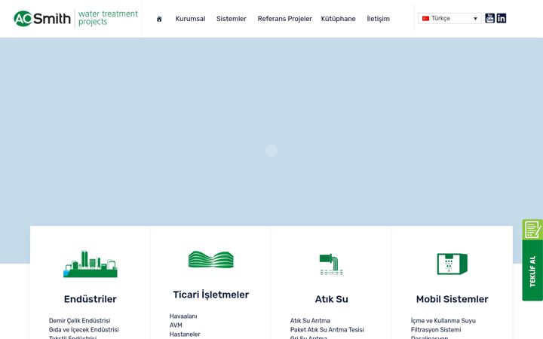The width and height of the screenshot is (543, 339).
Task: Open Demir Çelik Endüstrisi link
Action: tap(80, 321)
